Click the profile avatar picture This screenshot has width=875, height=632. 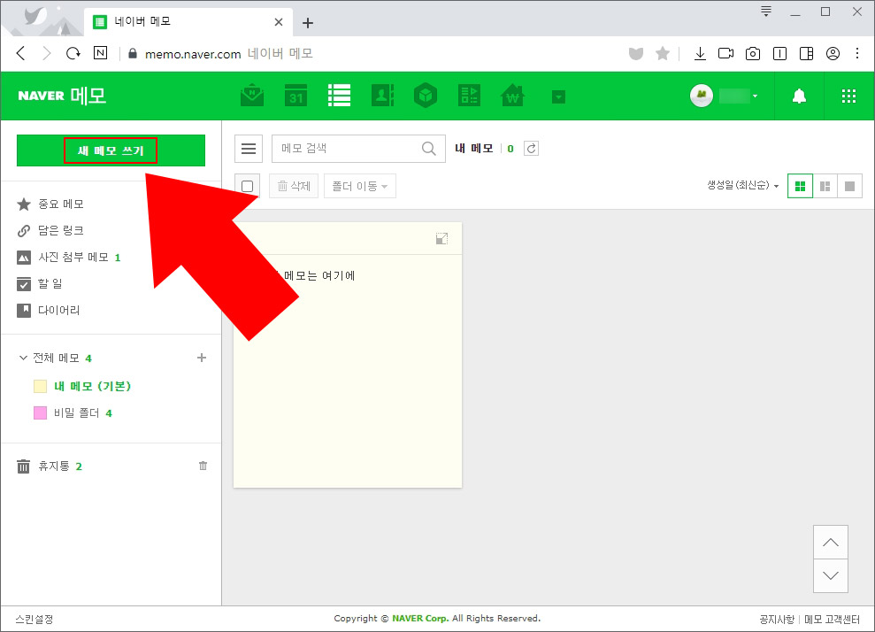point(702,96)
